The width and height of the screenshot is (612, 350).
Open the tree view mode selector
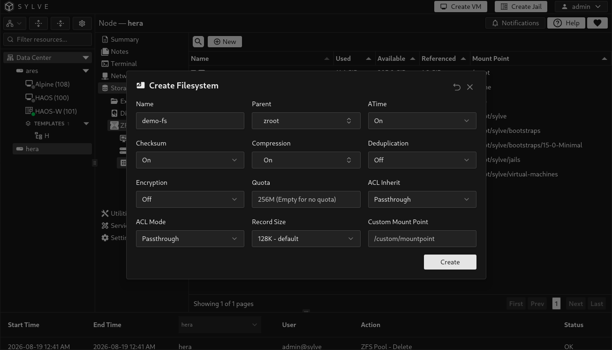tap(15, 23)
